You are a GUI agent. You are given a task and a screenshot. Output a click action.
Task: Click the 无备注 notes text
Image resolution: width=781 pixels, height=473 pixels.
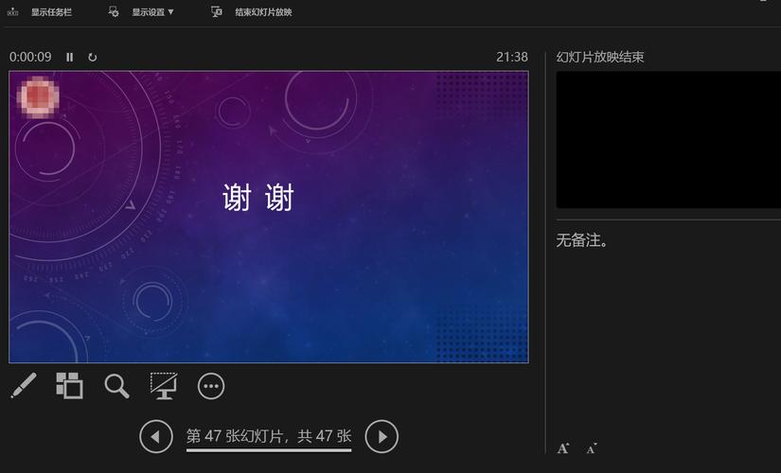[582, 240]
